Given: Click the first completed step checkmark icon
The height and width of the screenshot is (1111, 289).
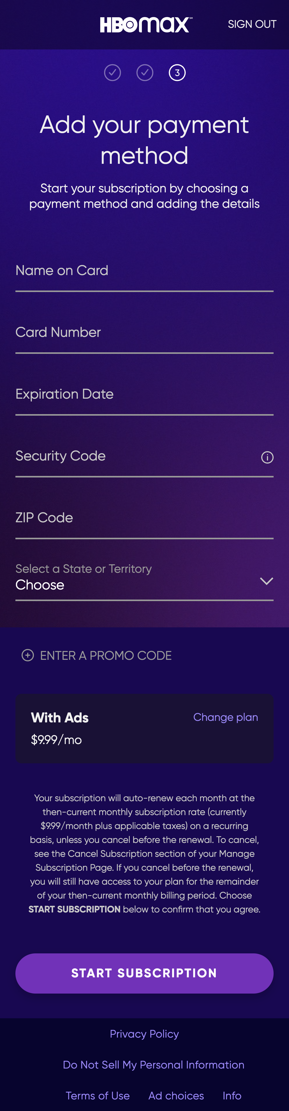Looking at the screenshot, I should [112, 72].
